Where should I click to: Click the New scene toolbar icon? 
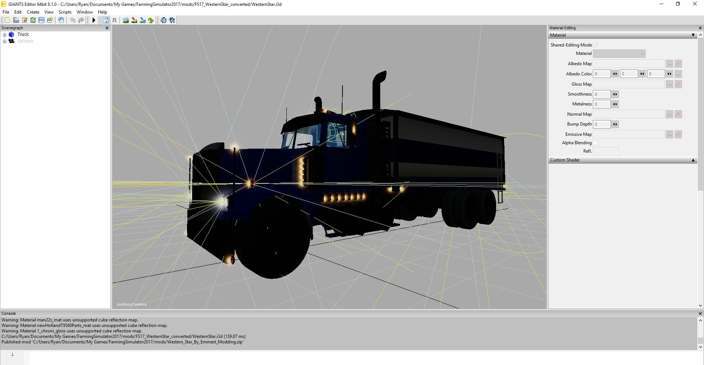pos(7,21)
